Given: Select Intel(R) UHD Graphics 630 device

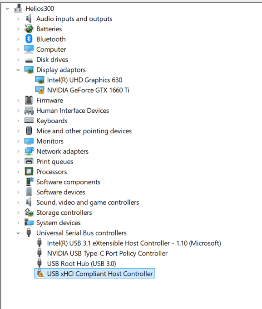Looking at the screenshot, I should coord(85,80).
